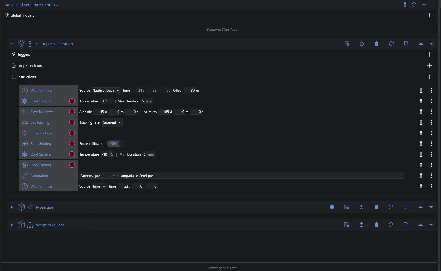
Task: Reset progress of Startup & Calibration
Action: [391, 44]
